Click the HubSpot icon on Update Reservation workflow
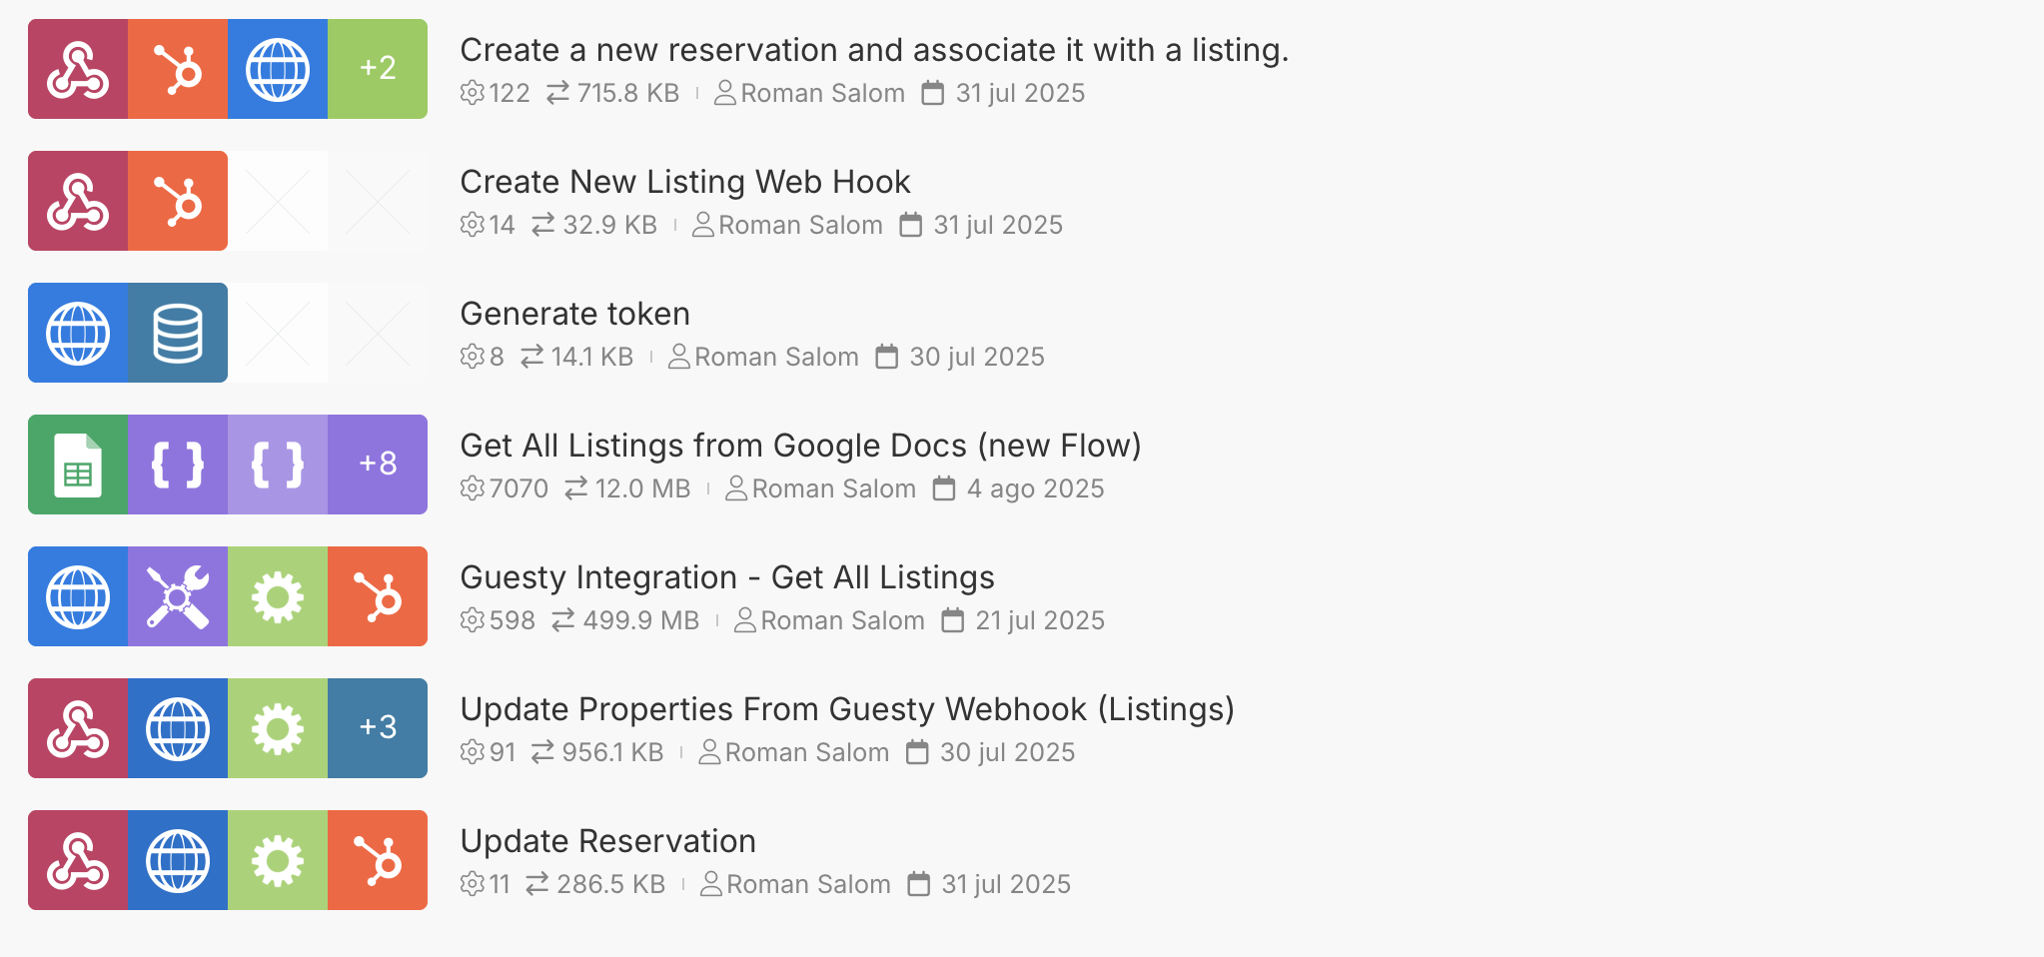This screenshot has width=2044, height=957. (378, 860)
